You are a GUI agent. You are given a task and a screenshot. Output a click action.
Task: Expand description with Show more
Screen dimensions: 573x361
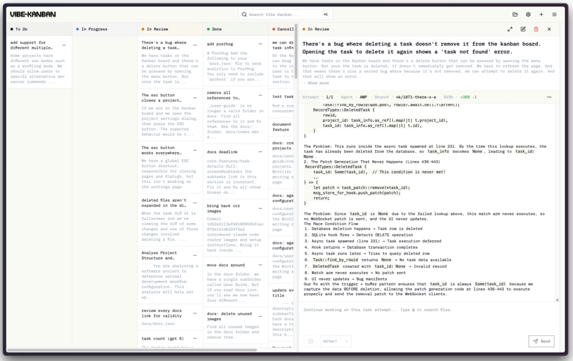click(x=318, y=83)
